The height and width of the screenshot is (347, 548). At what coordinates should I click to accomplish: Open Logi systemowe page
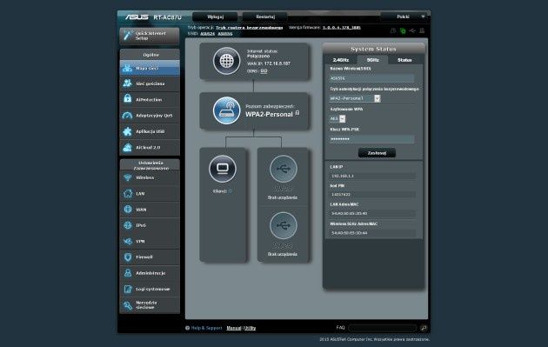click(150, 289)
